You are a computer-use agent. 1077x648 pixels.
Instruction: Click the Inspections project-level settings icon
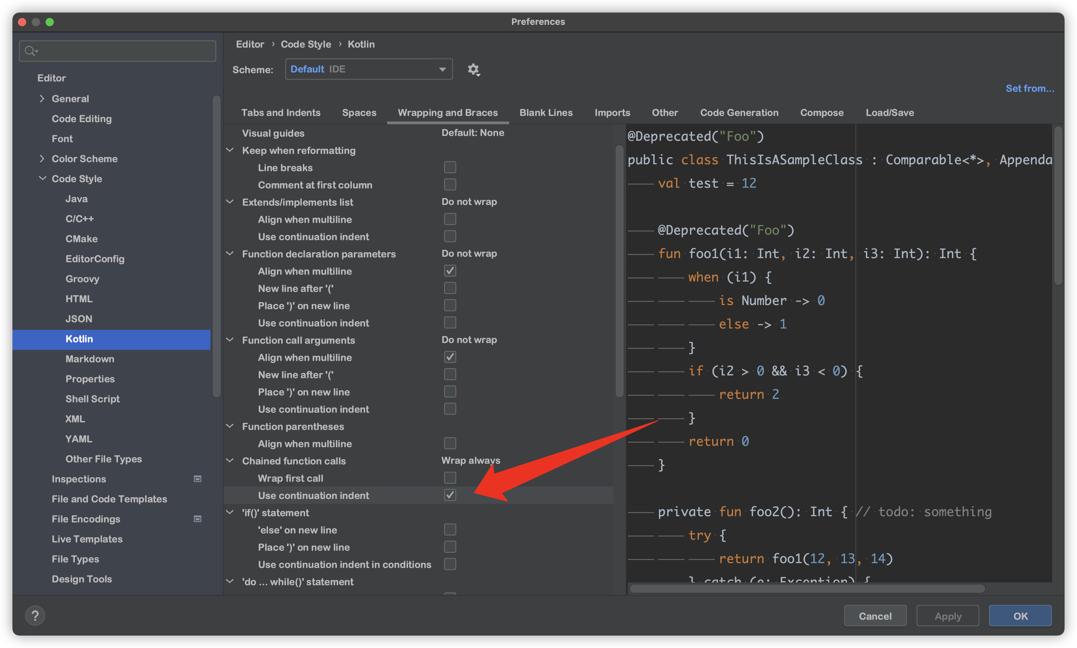pyautogui.click(x=197, y=479)
